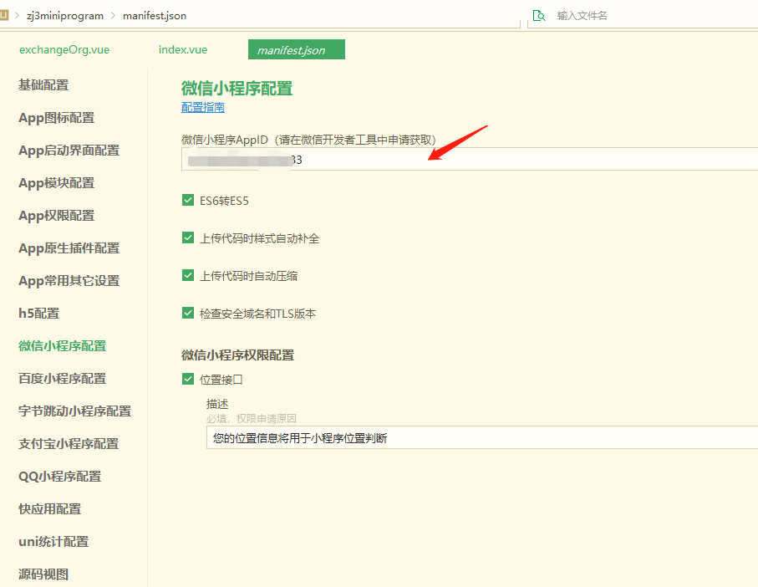Switch to the exchangeOrg.vue tab

pos(64,50)
